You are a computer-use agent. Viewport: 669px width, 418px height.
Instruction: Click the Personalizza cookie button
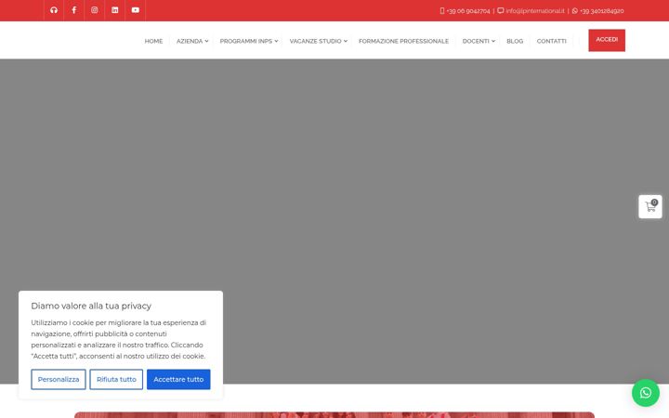tap(59, 379)
